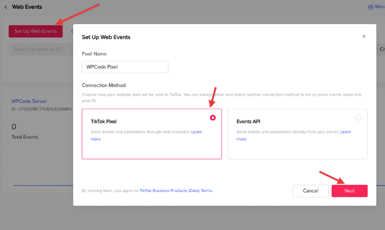
Task: Click the Manage icon at top right
Action: 371,7
